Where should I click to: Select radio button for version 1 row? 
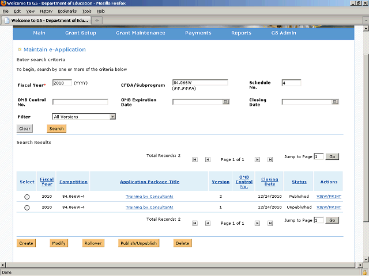[x=27, y=208]
